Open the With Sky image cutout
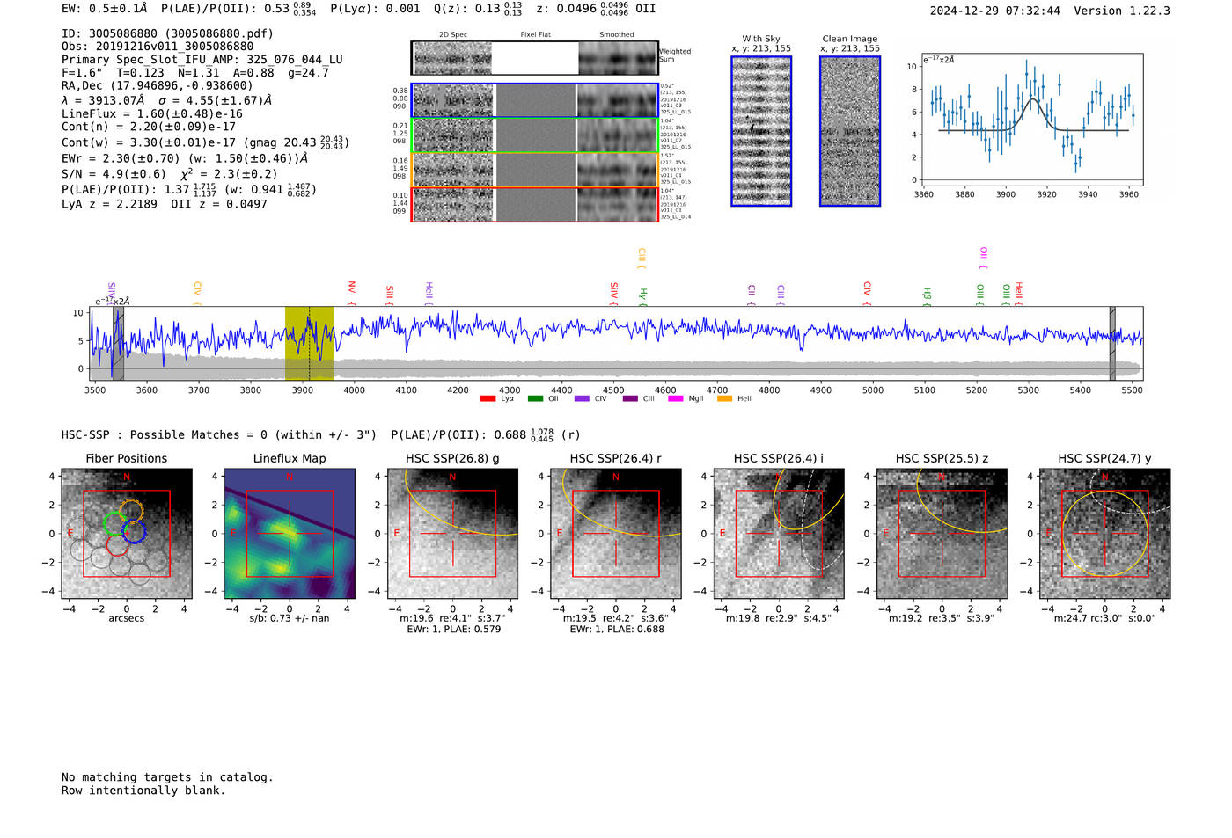 761,131
